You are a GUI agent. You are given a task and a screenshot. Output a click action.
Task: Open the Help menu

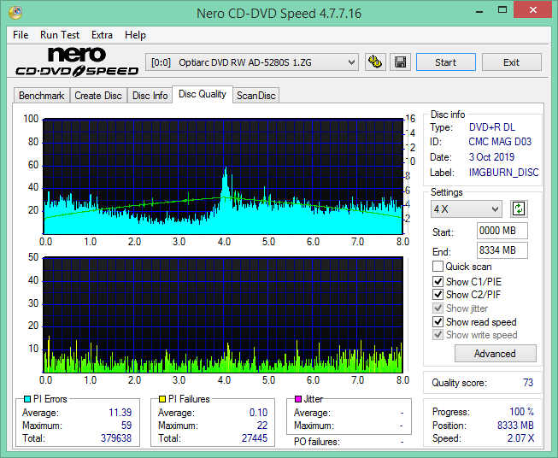coord(135,35)
